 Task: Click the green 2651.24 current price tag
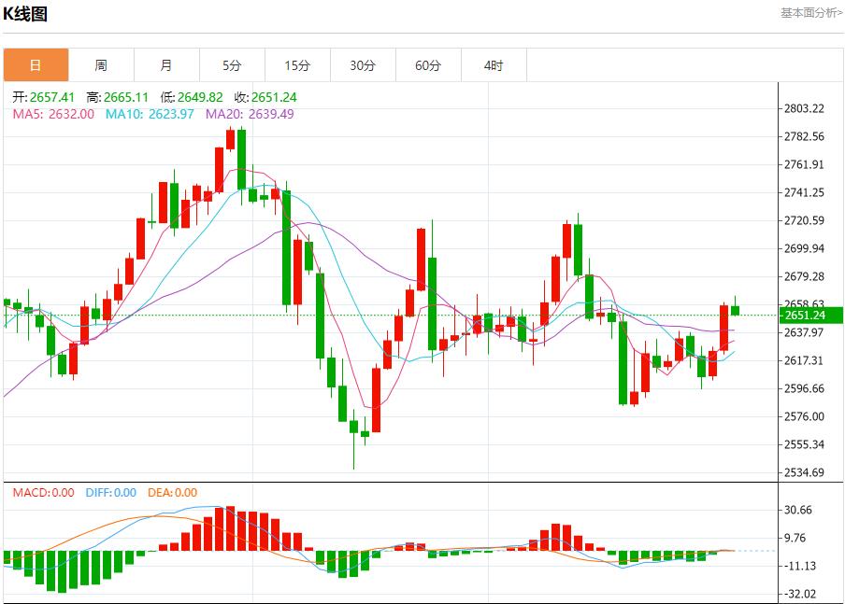[x=813, y=316]
